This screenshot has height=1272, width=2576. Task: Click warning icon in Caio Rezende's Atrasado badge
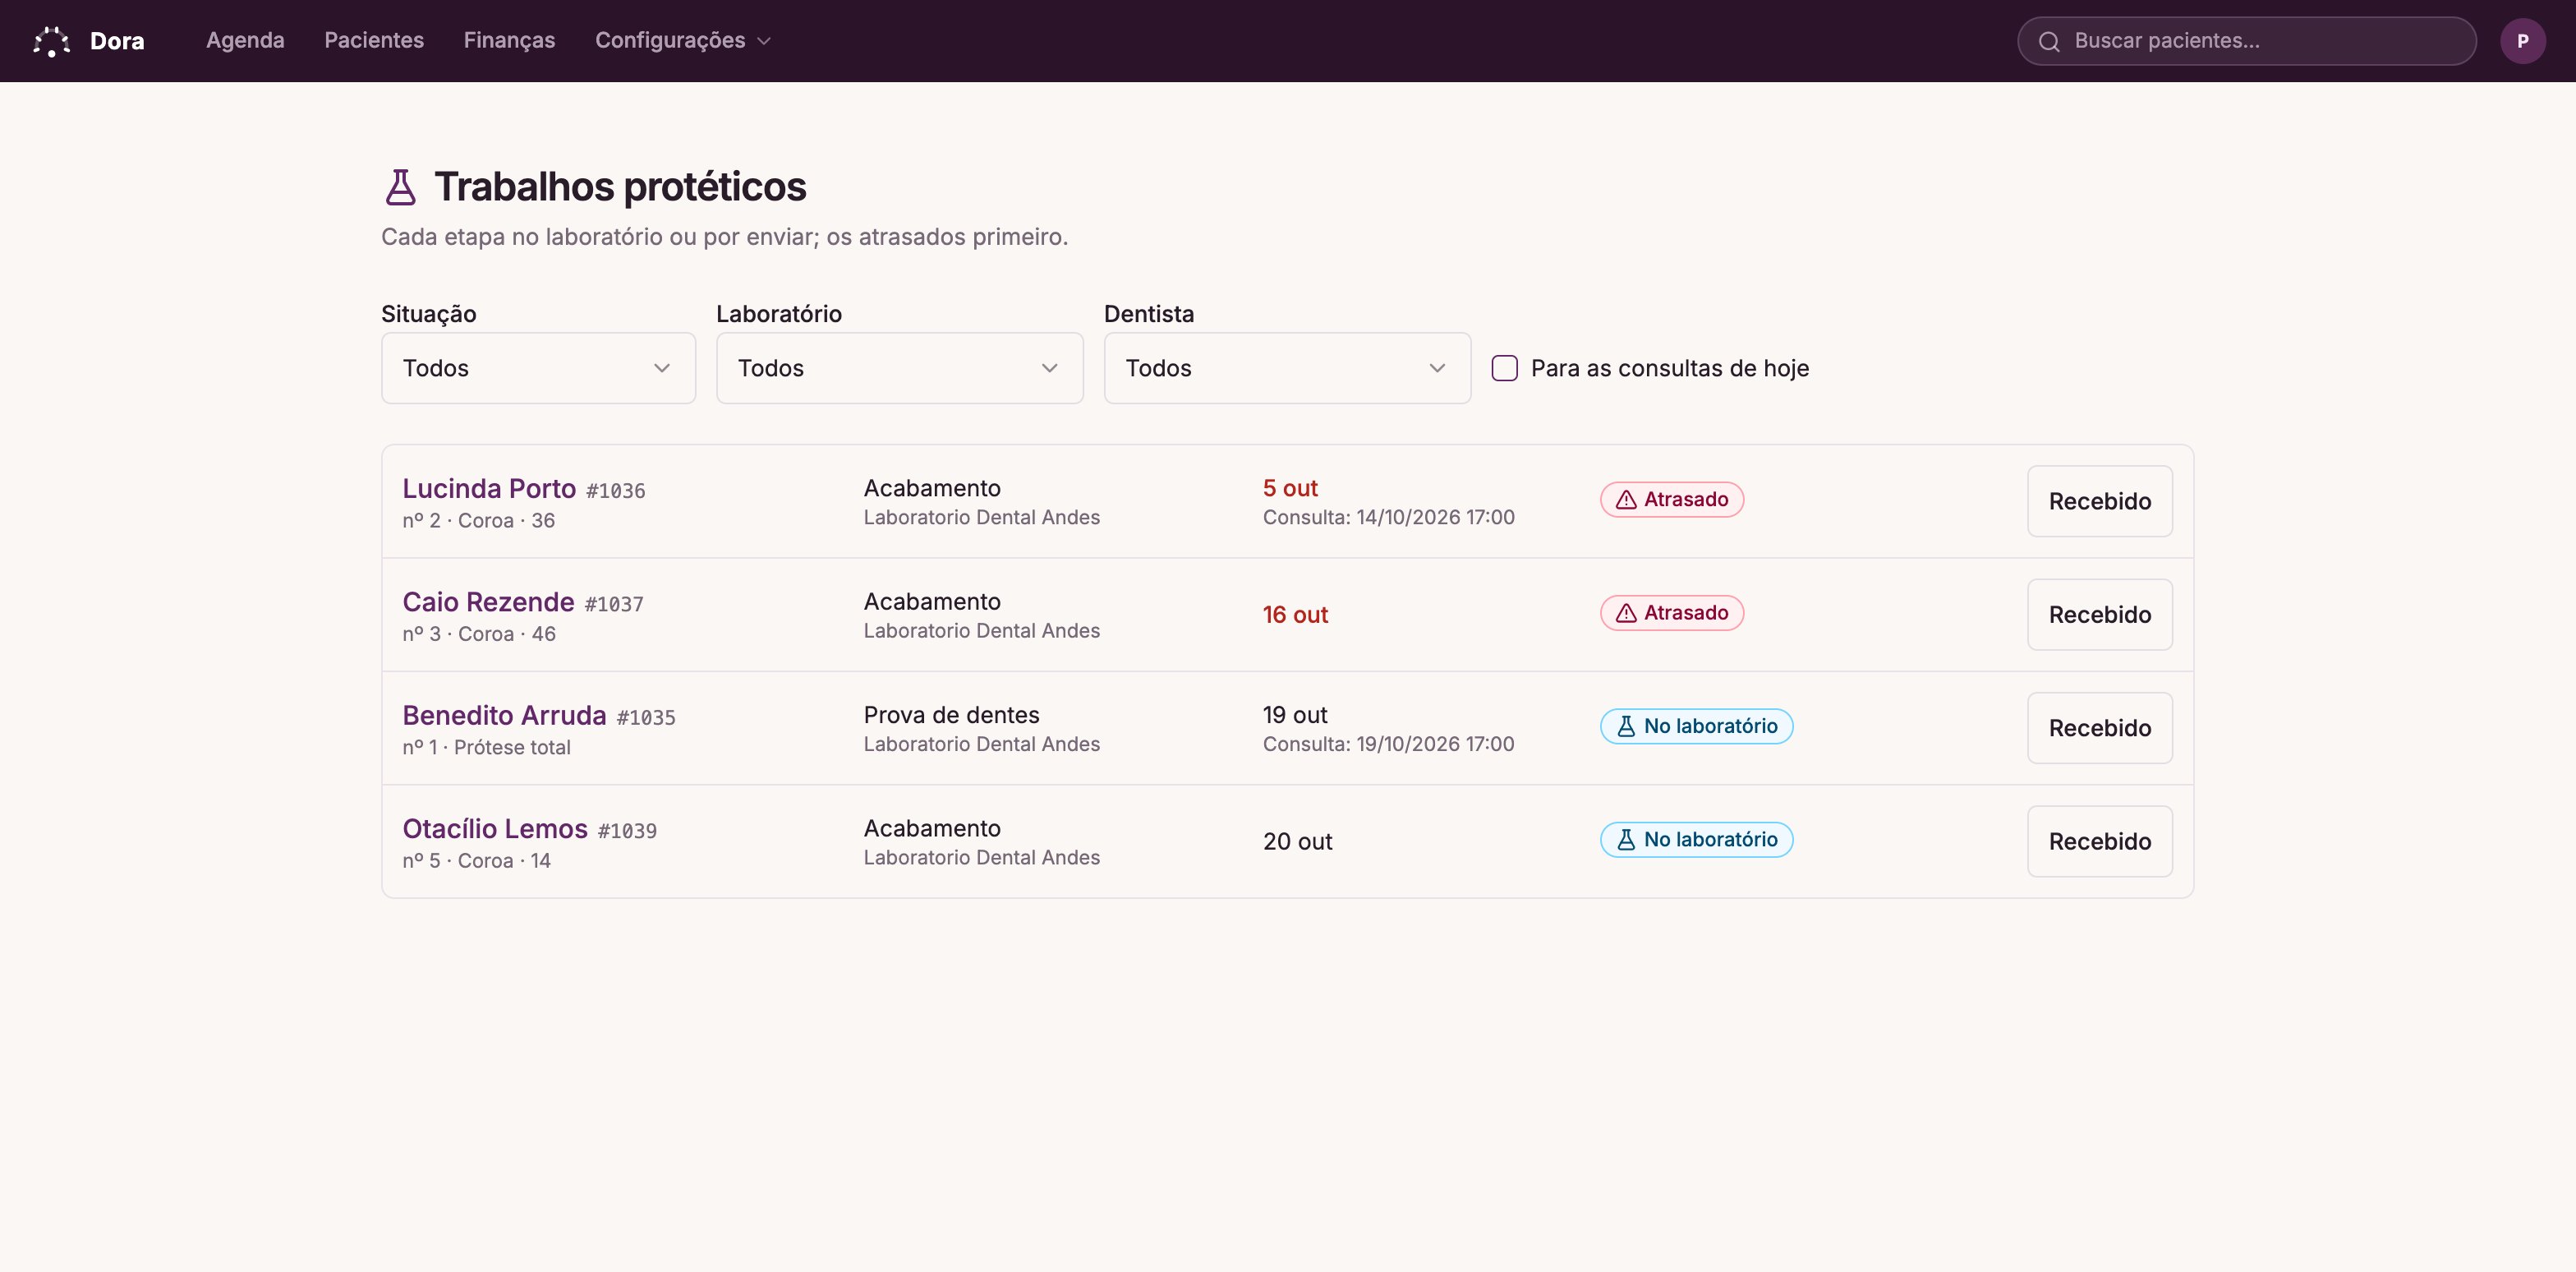(x=1627, y=613)
